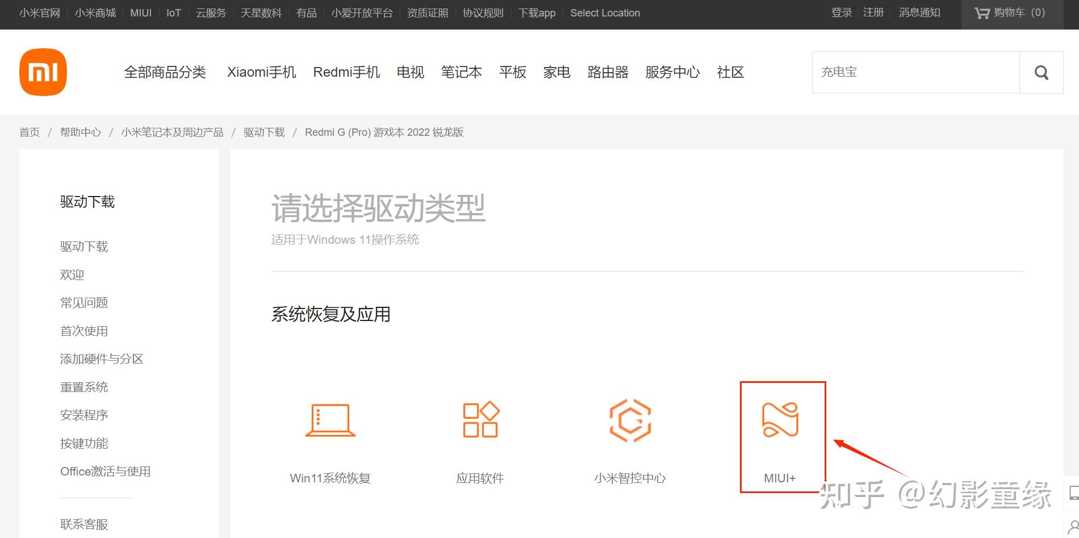Click 首页 in the breadcrumb
The image size is (1079, 538).
pos(30,132)
